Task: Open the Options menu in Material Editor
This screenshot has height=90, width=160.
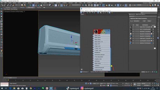Action: (x=101, y=11)
